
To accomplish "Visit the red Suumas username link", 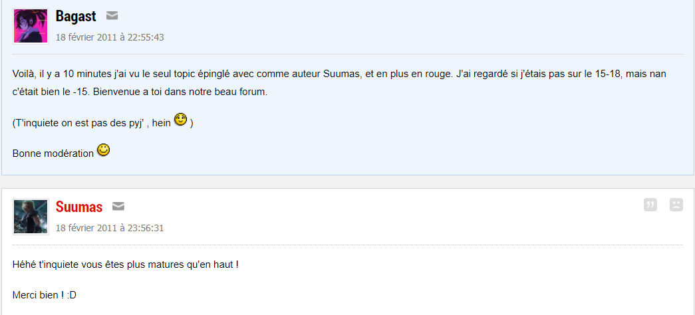I will point(79,207).
